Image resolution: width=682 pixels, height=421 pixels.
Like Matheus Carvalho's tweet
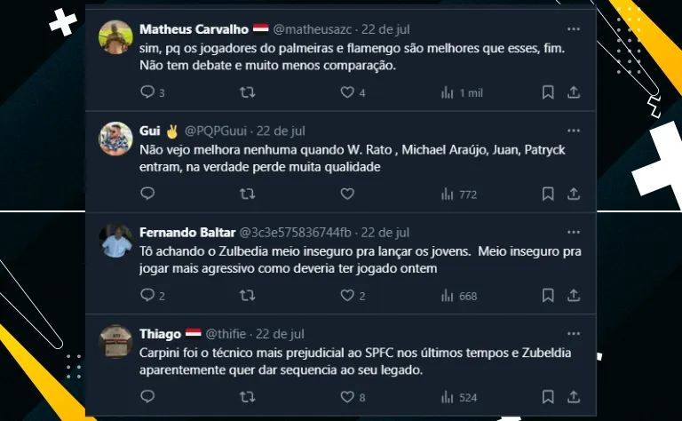click(347, 92)
